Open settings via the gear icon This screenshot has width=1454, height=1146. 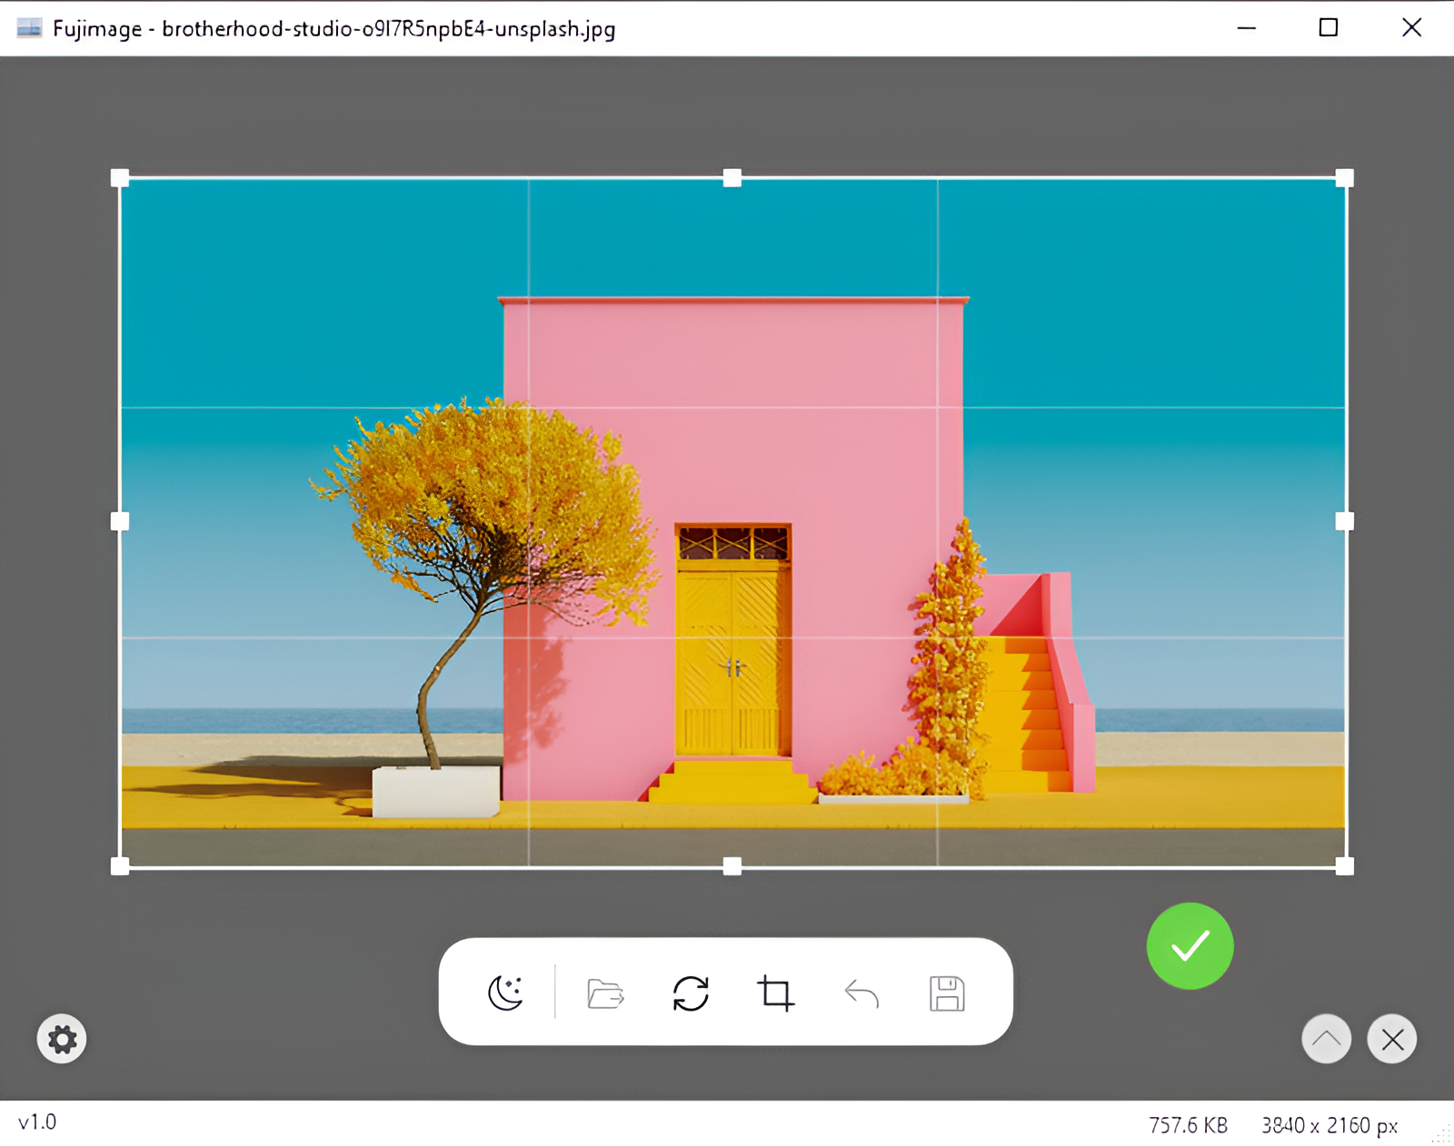(62, 1039)
